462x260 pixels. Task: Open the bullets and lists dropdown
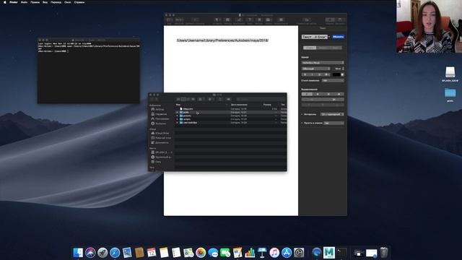click(x=334, y=123)
